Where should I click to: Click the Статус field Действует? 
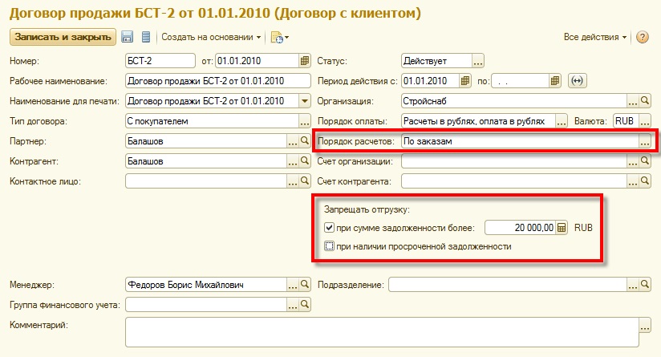[436, 61]
